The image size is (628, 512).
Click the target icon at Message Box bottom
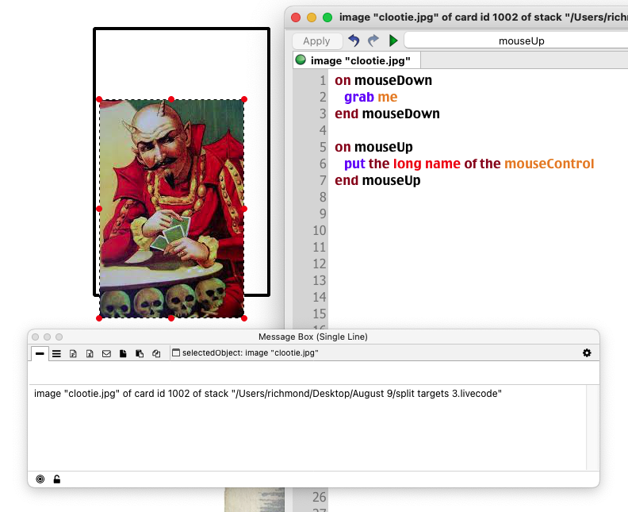(x=40, y=479)
